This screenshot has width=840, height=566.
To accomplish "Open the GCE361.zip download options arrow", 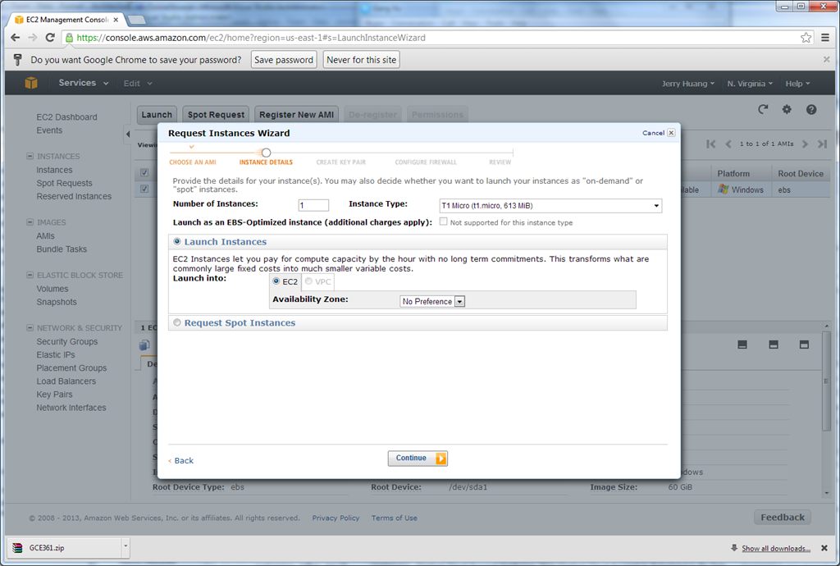I will tap(126, 546).
